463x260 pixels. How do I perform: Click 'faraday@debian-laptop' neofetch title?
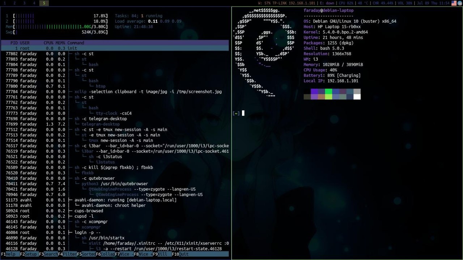329,10
